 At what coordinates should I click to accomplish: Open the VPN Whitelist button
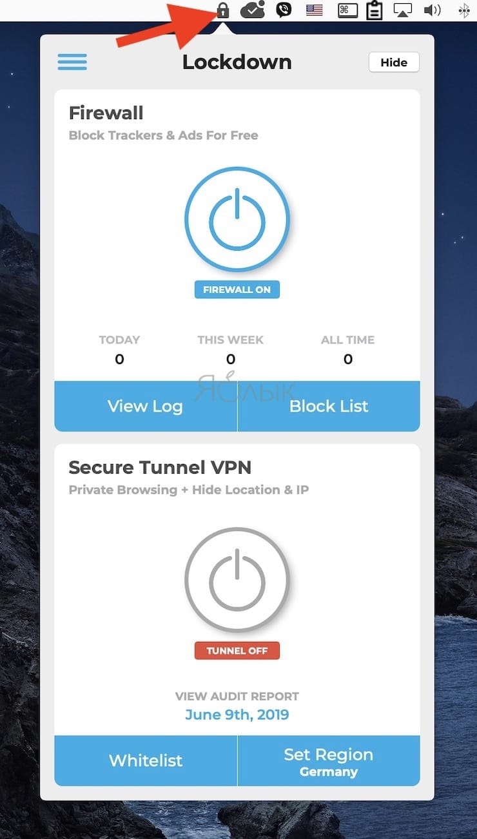tap(146, 761)
